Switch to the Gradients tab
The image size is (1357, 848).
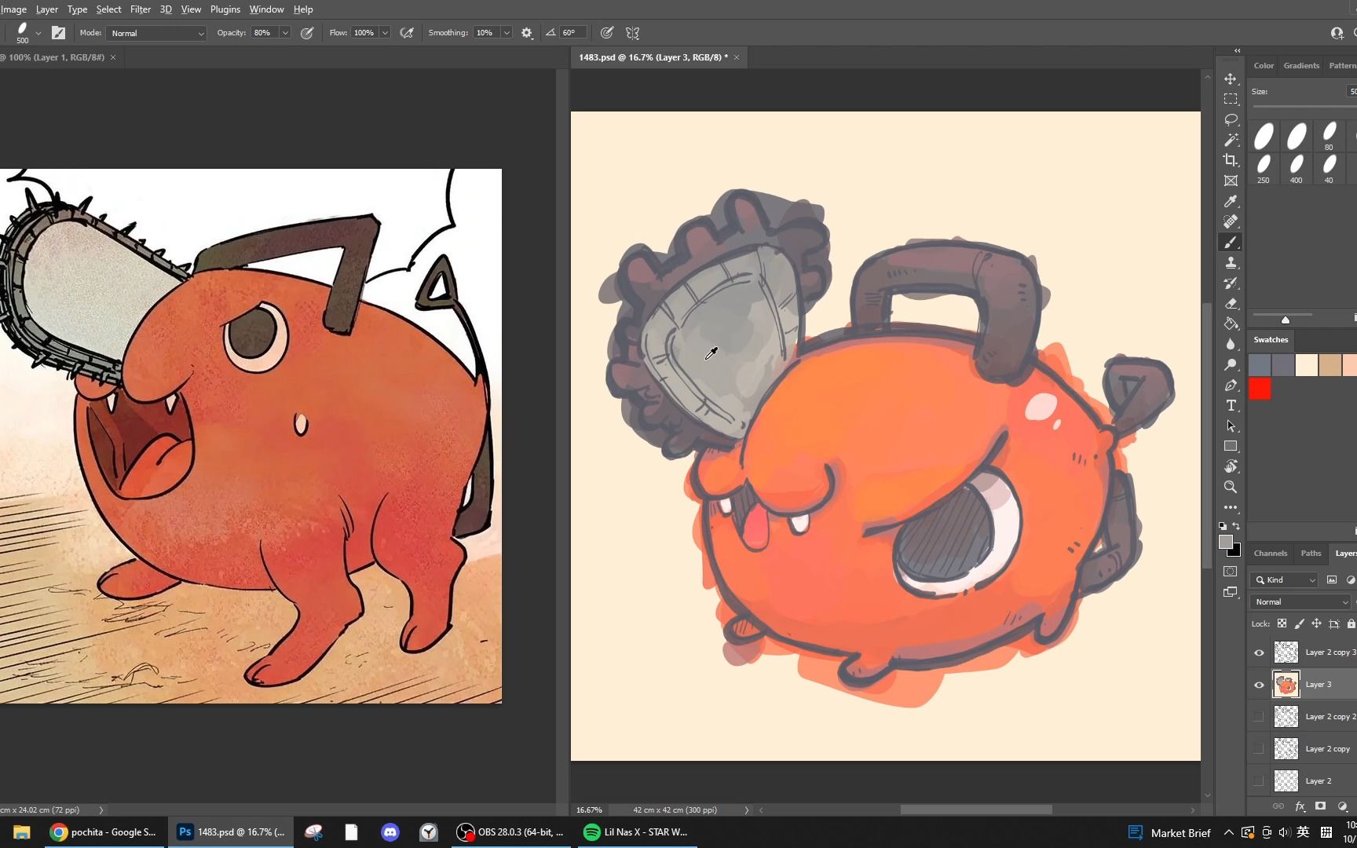(x=1301, y=65)
